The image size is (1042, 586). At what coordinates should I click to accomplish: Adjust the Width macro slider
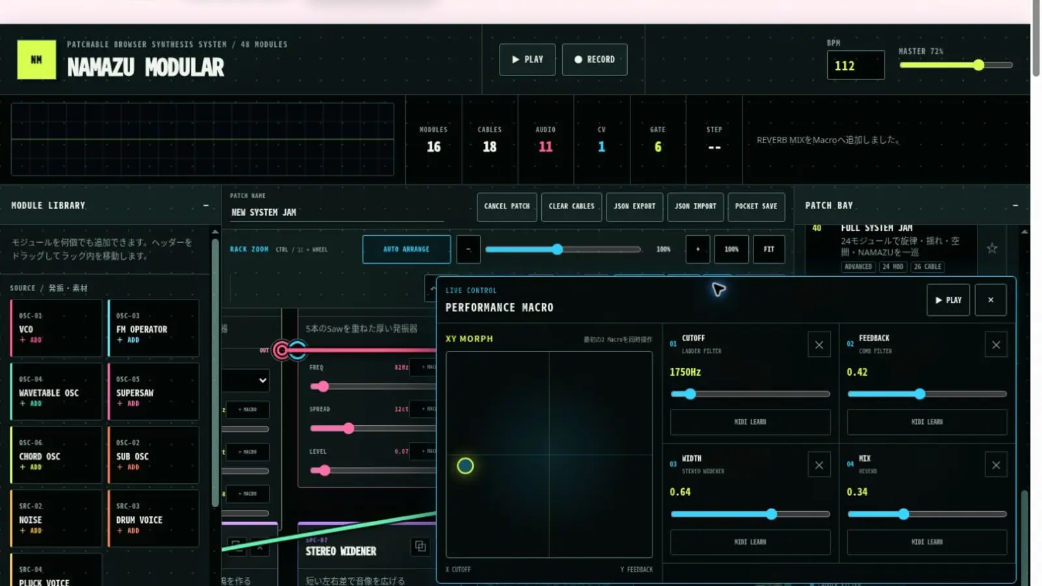[x=750, y=514]
